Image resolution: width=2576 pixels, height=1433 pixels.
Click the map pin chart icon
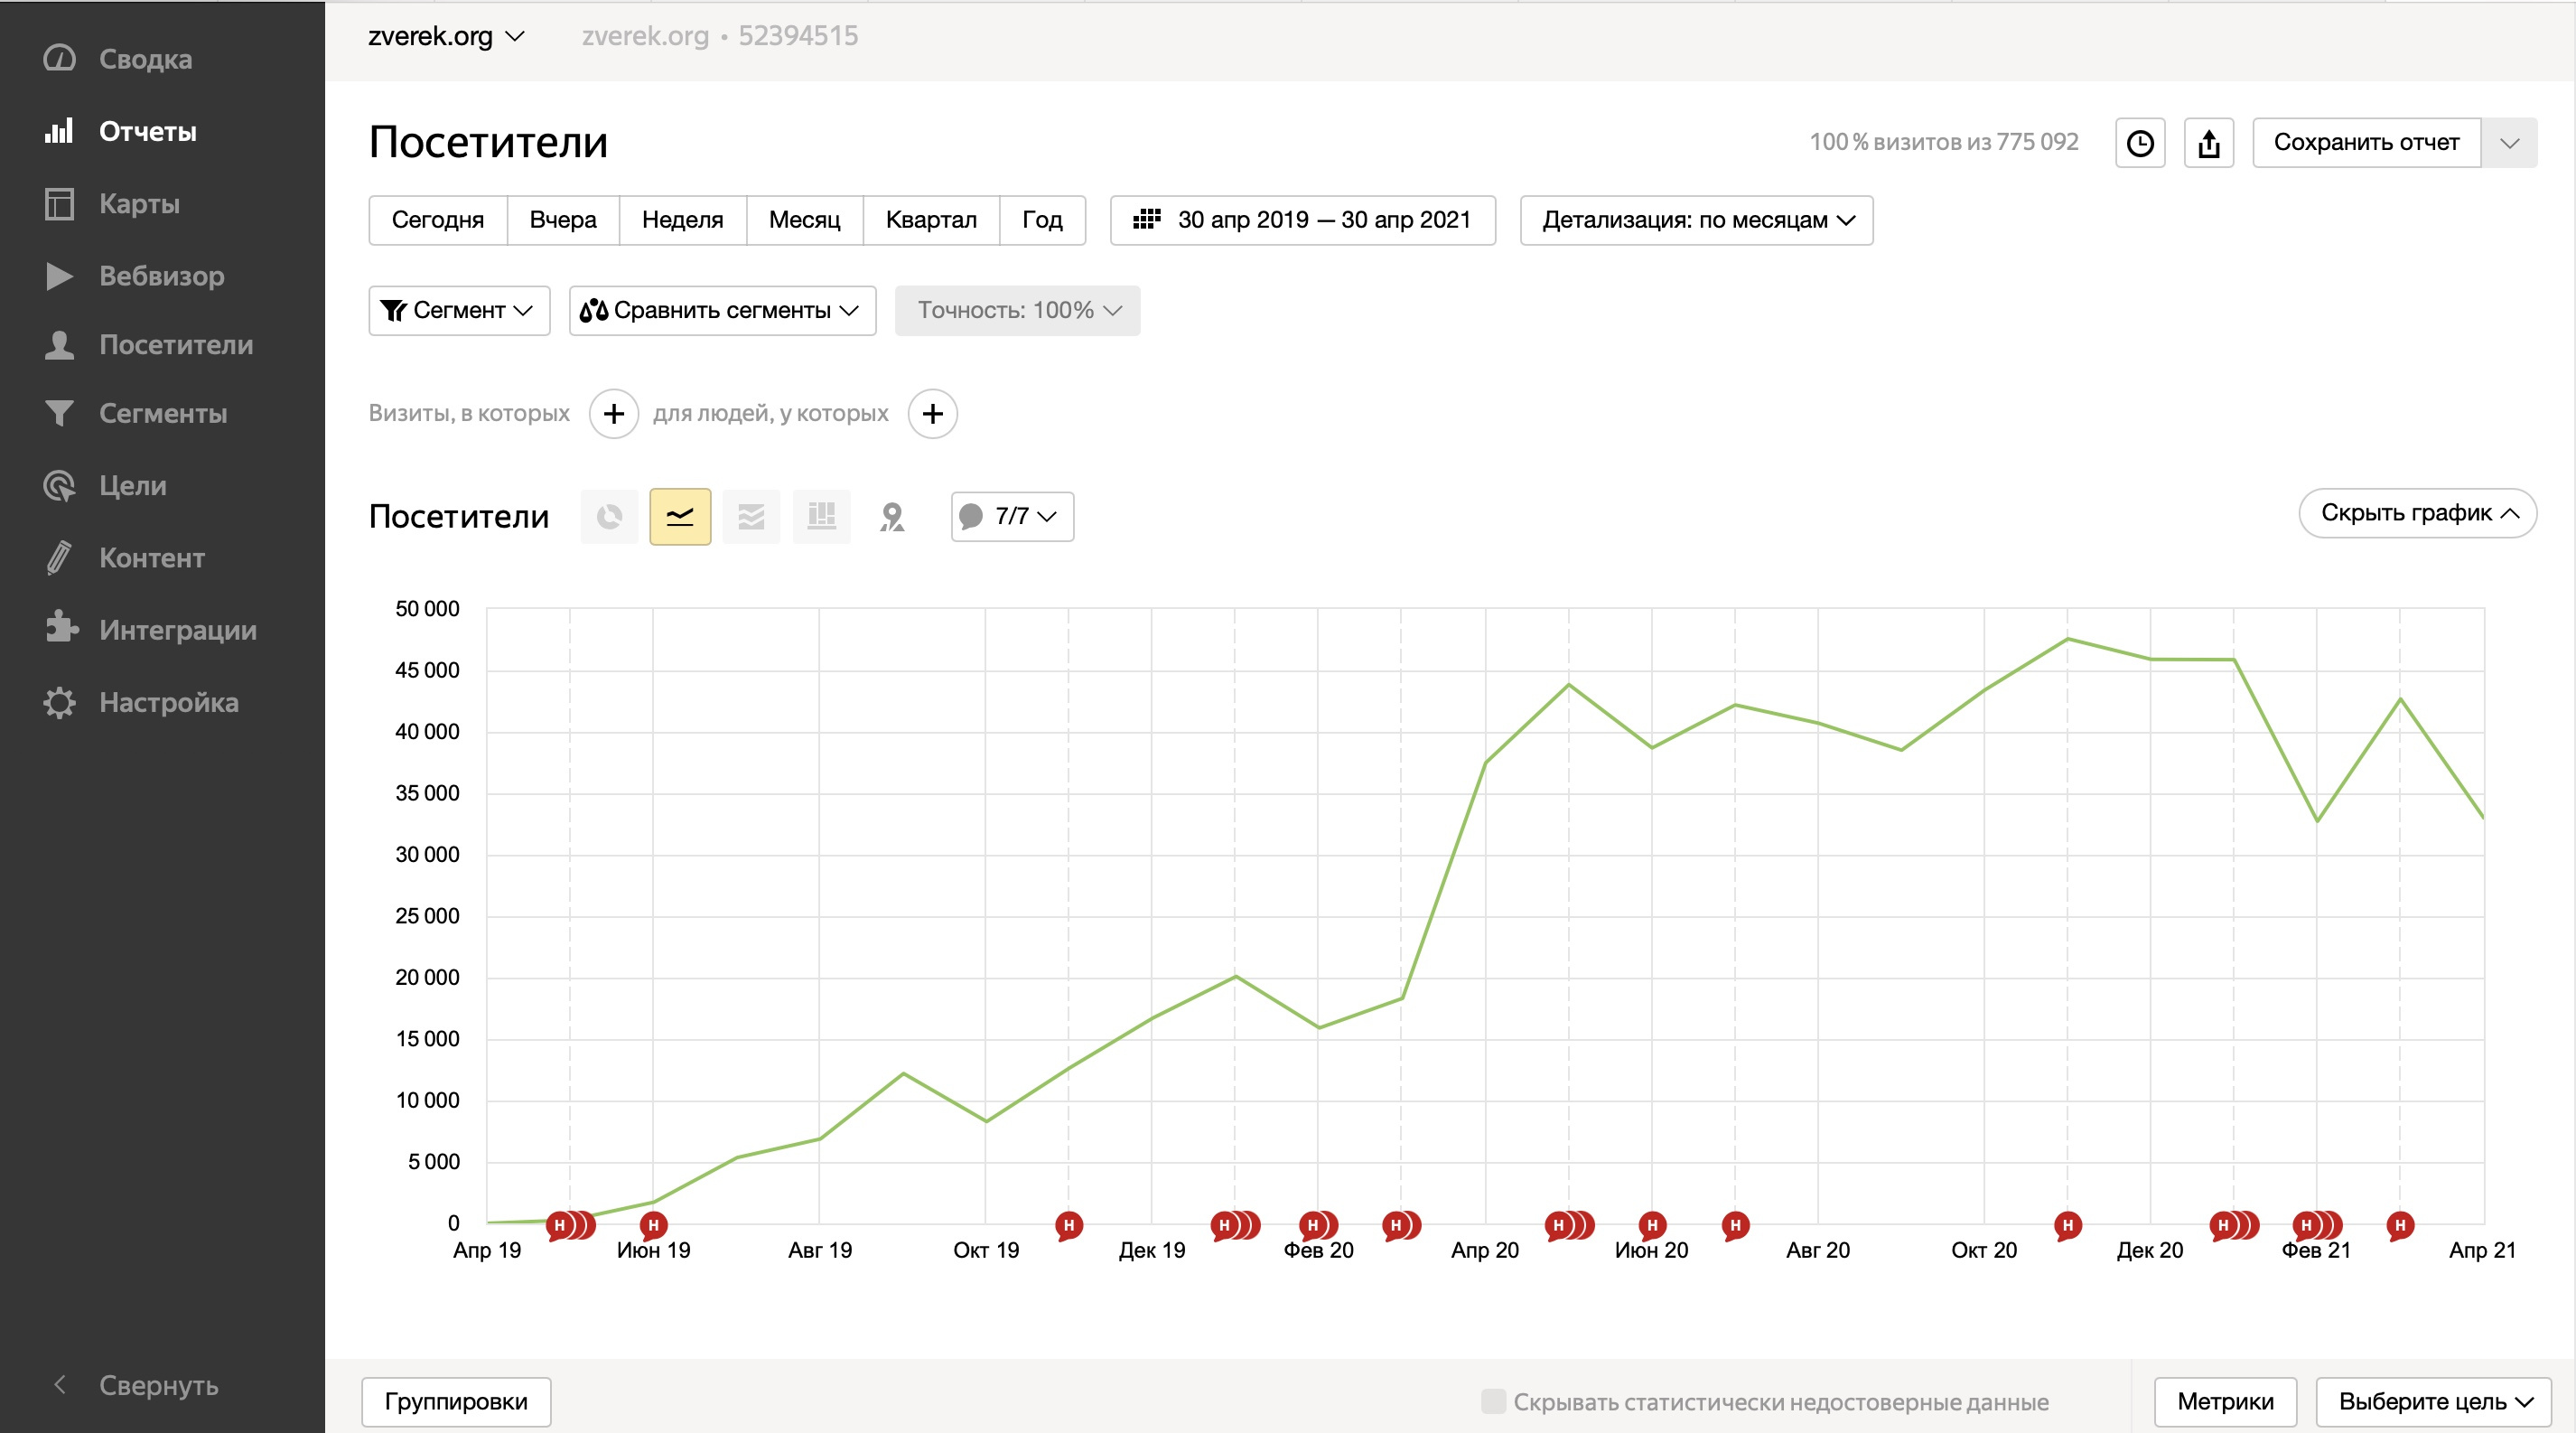point(891,516)
